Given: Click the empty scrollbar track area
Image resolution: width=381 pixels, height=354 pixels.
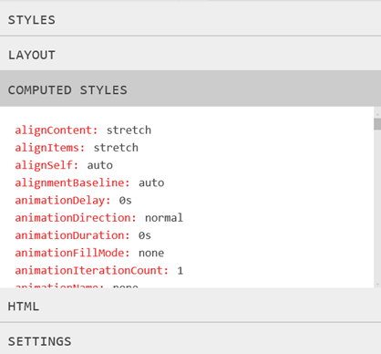Looking at the screenshot, I should pos(377,205).
